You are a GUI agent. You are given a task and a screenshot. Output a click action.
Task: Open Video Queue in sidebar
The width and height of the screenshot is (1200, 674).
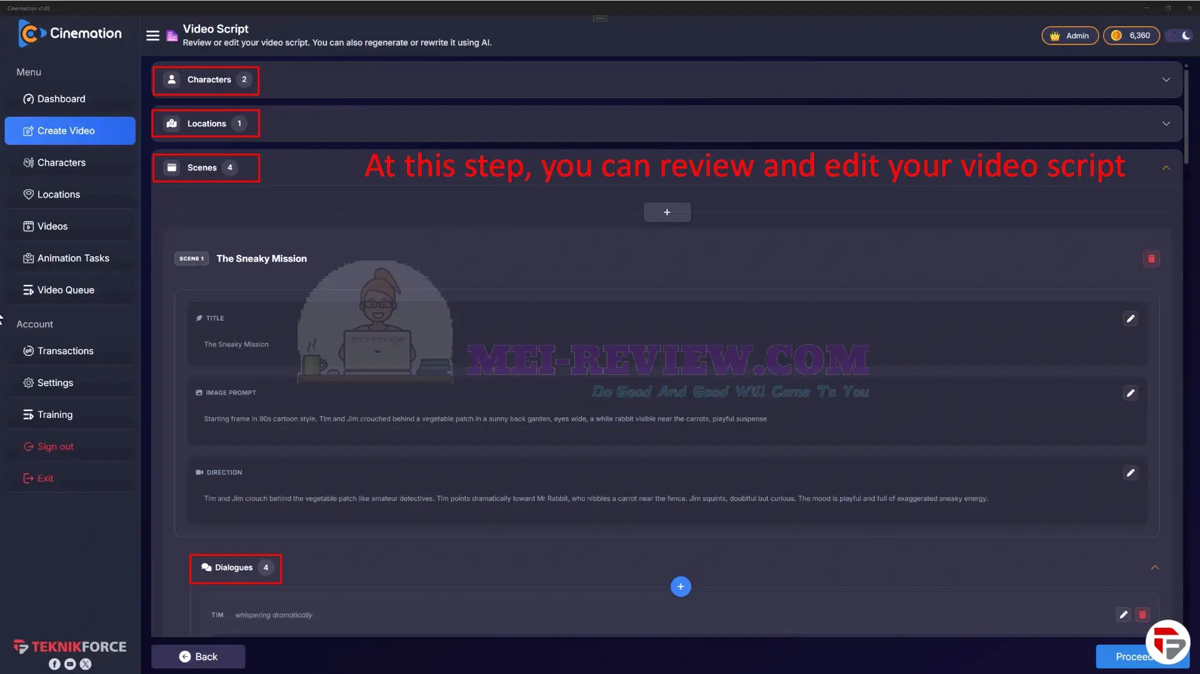[x=70, y=290]
